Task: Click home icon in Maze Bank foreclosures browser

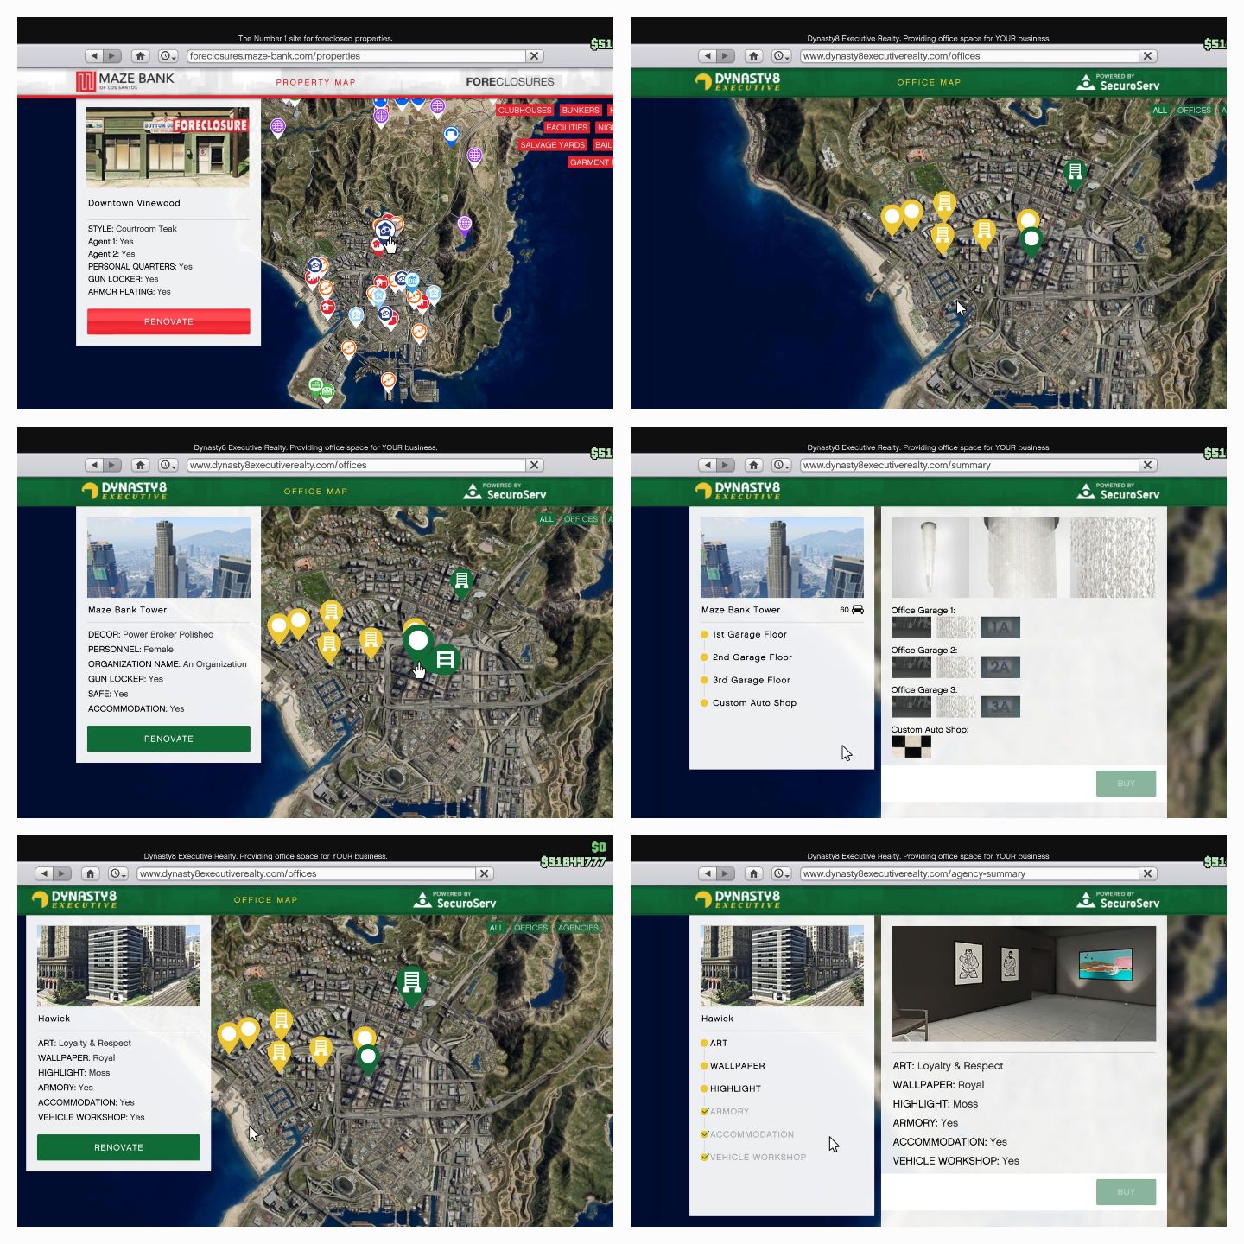Action: pyautogui.click(x=141, y=56)
